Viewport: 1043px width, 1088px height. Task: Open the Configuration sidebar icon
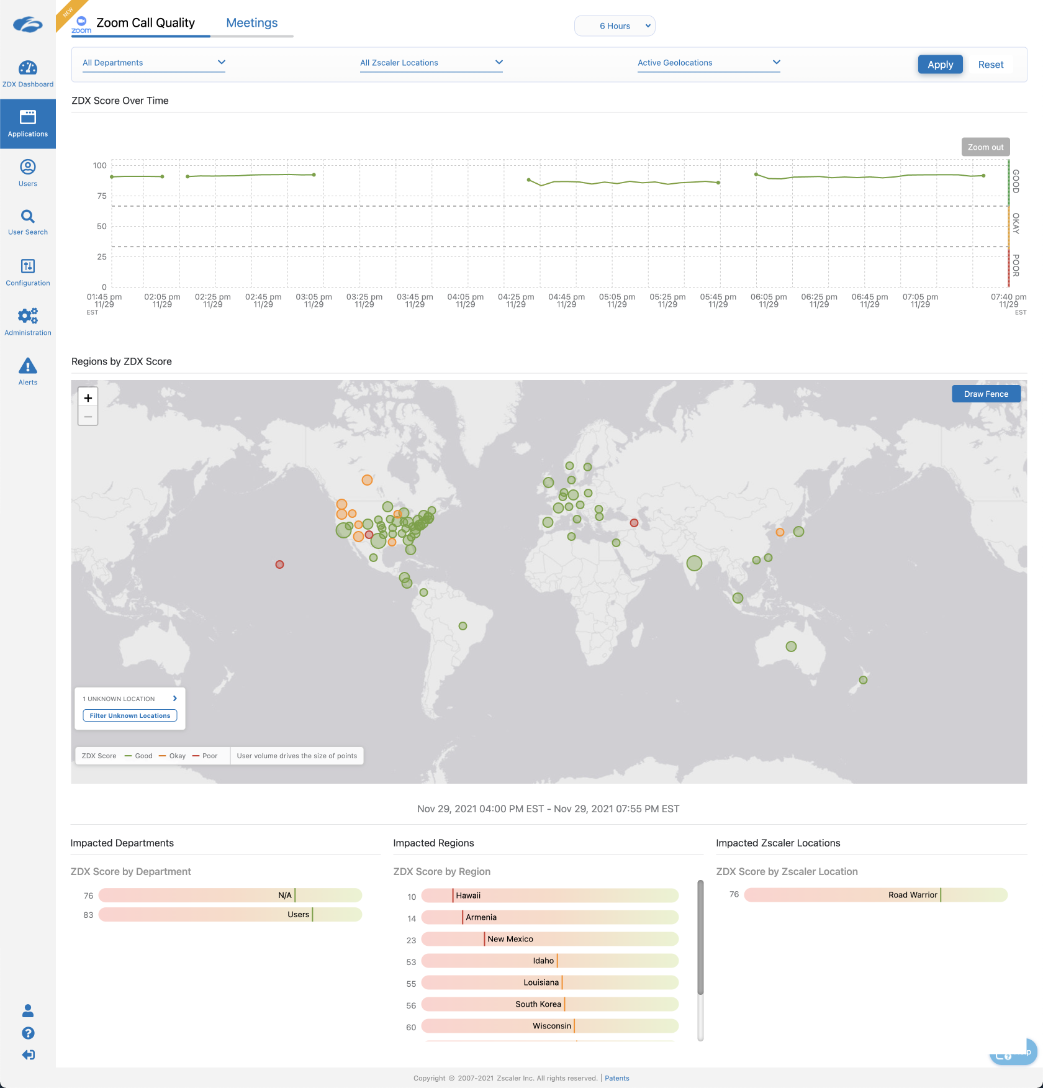28,266
